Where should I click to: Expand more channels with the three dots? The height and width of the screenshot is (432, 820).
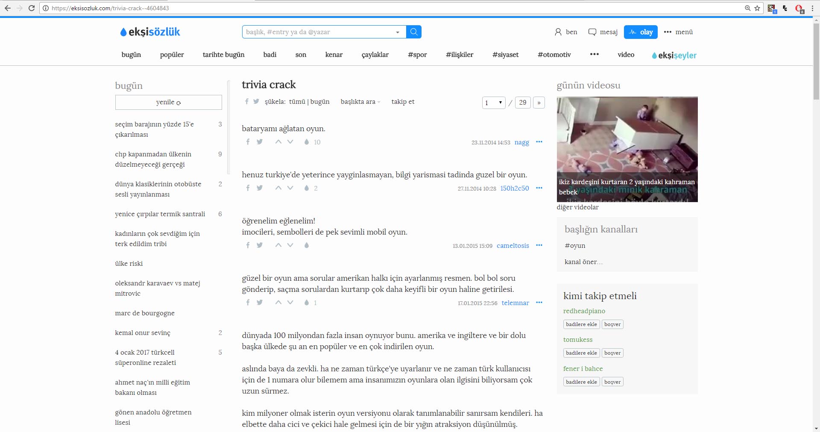(594, 54)
